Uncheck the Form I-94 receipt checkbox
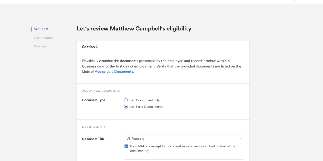The width and height of the screenshot is (323, 161). (126, 146)
